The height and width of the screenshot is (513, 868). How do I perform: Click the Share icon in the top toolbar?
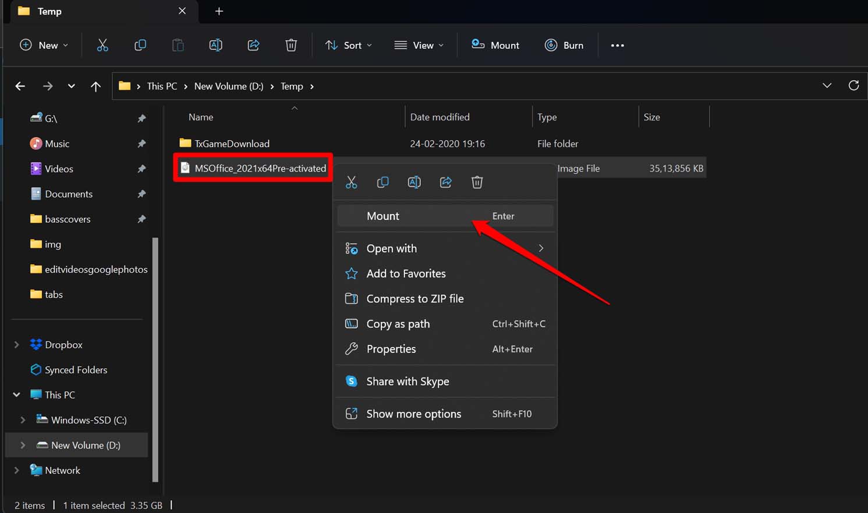[x=253, y=45]
